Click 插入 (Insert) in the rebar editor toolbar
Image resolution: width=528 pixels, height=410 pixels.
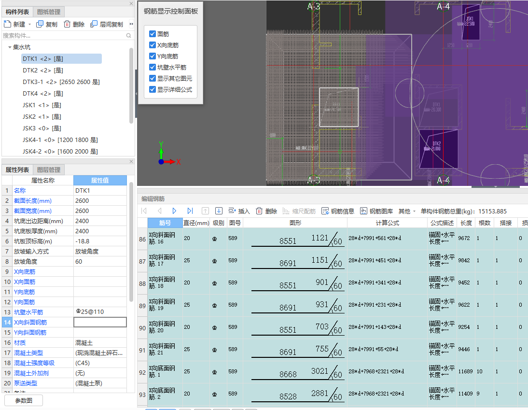coord(239,211)
